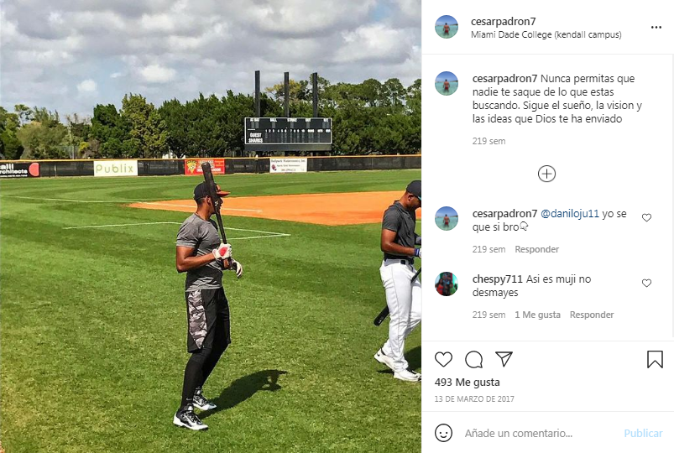
Task: Reply to the chespy711 comment
Action: (x=592, y=315)
